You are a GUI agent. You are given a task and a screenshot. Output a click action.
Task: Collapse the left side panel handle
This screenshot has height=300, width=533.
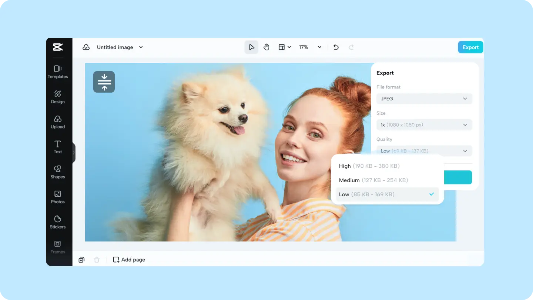74,153
